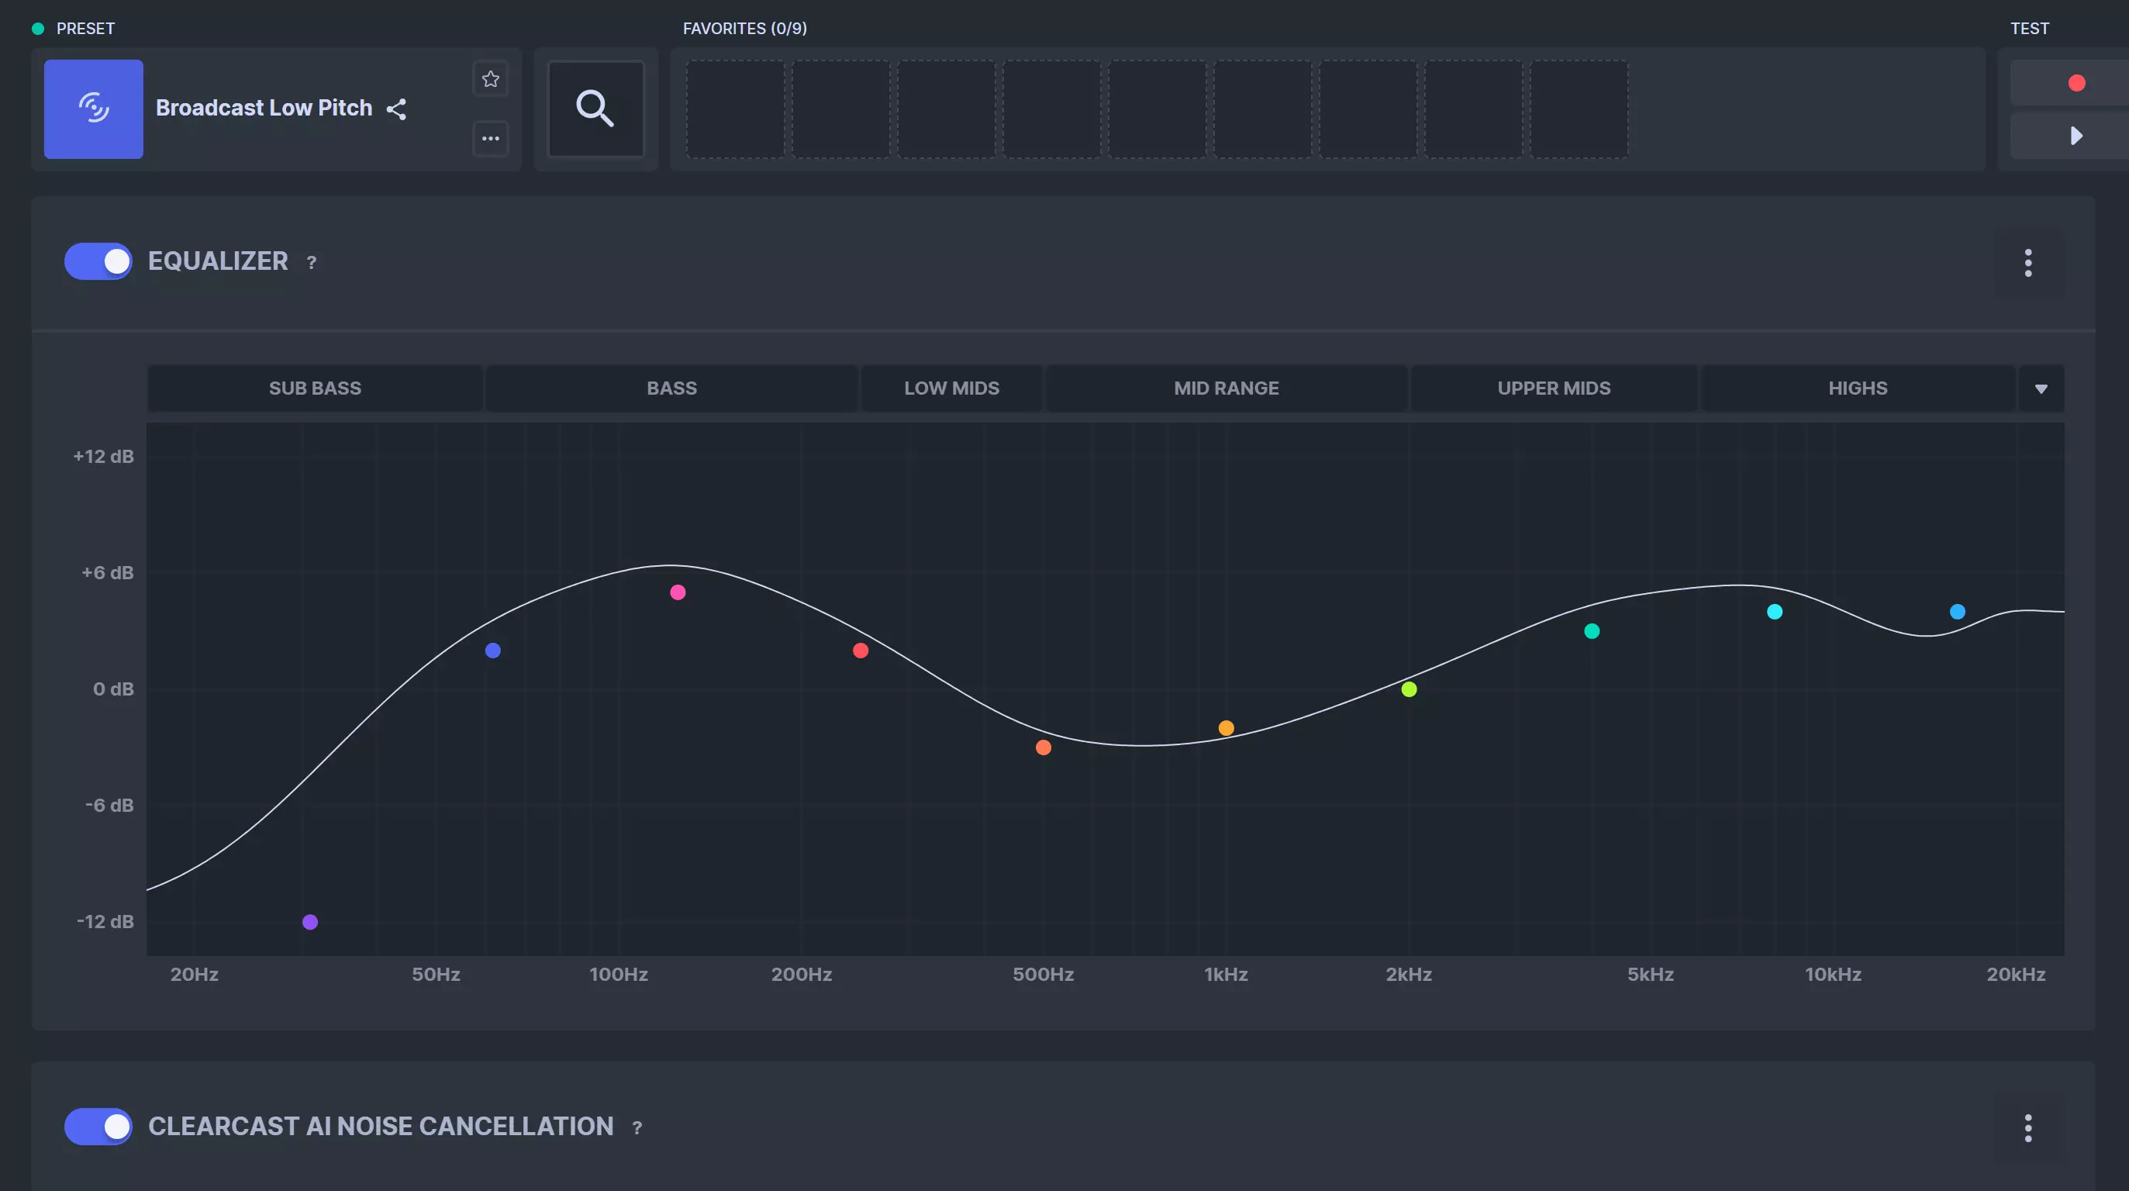Share the Broadcast Low Pitch preset
The image size is (2129, 1191).
point(397,109)
